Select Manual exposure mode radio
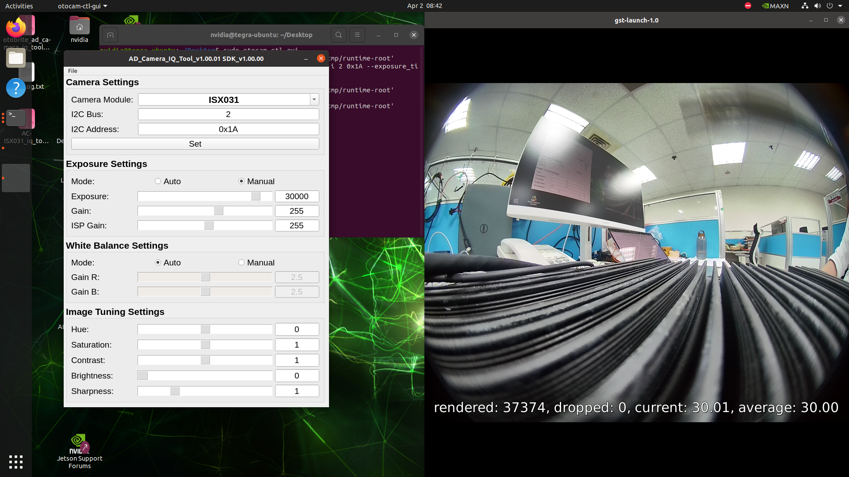The width and height of the screenshot is (849, 477). pos(241,182)
